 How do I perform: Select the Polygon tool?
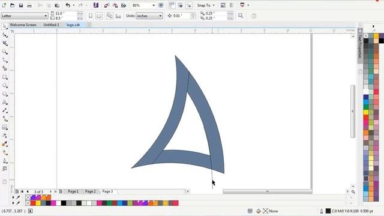point(5,94)
